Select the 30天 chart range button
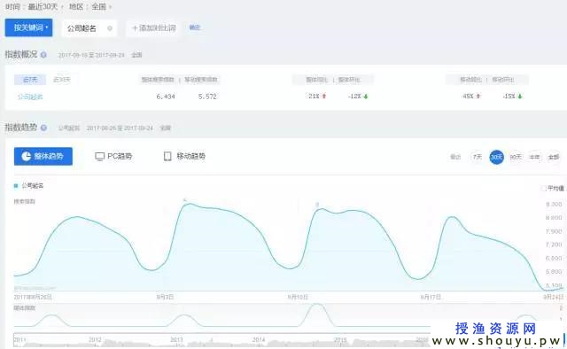Image resolution: width=567 pixels, height=349 pixels. [496, 157]
